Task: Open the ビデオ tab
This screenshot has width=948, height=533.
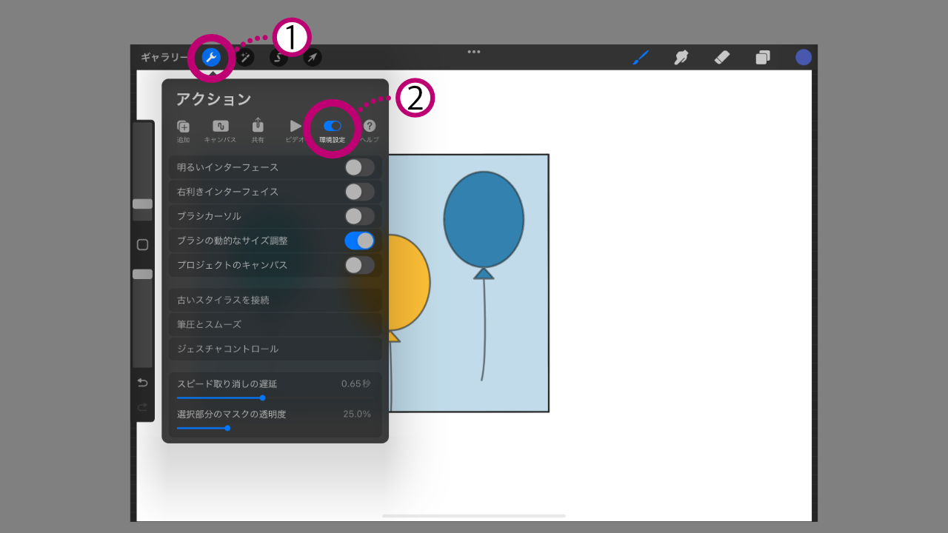Action: click(296, 131)
